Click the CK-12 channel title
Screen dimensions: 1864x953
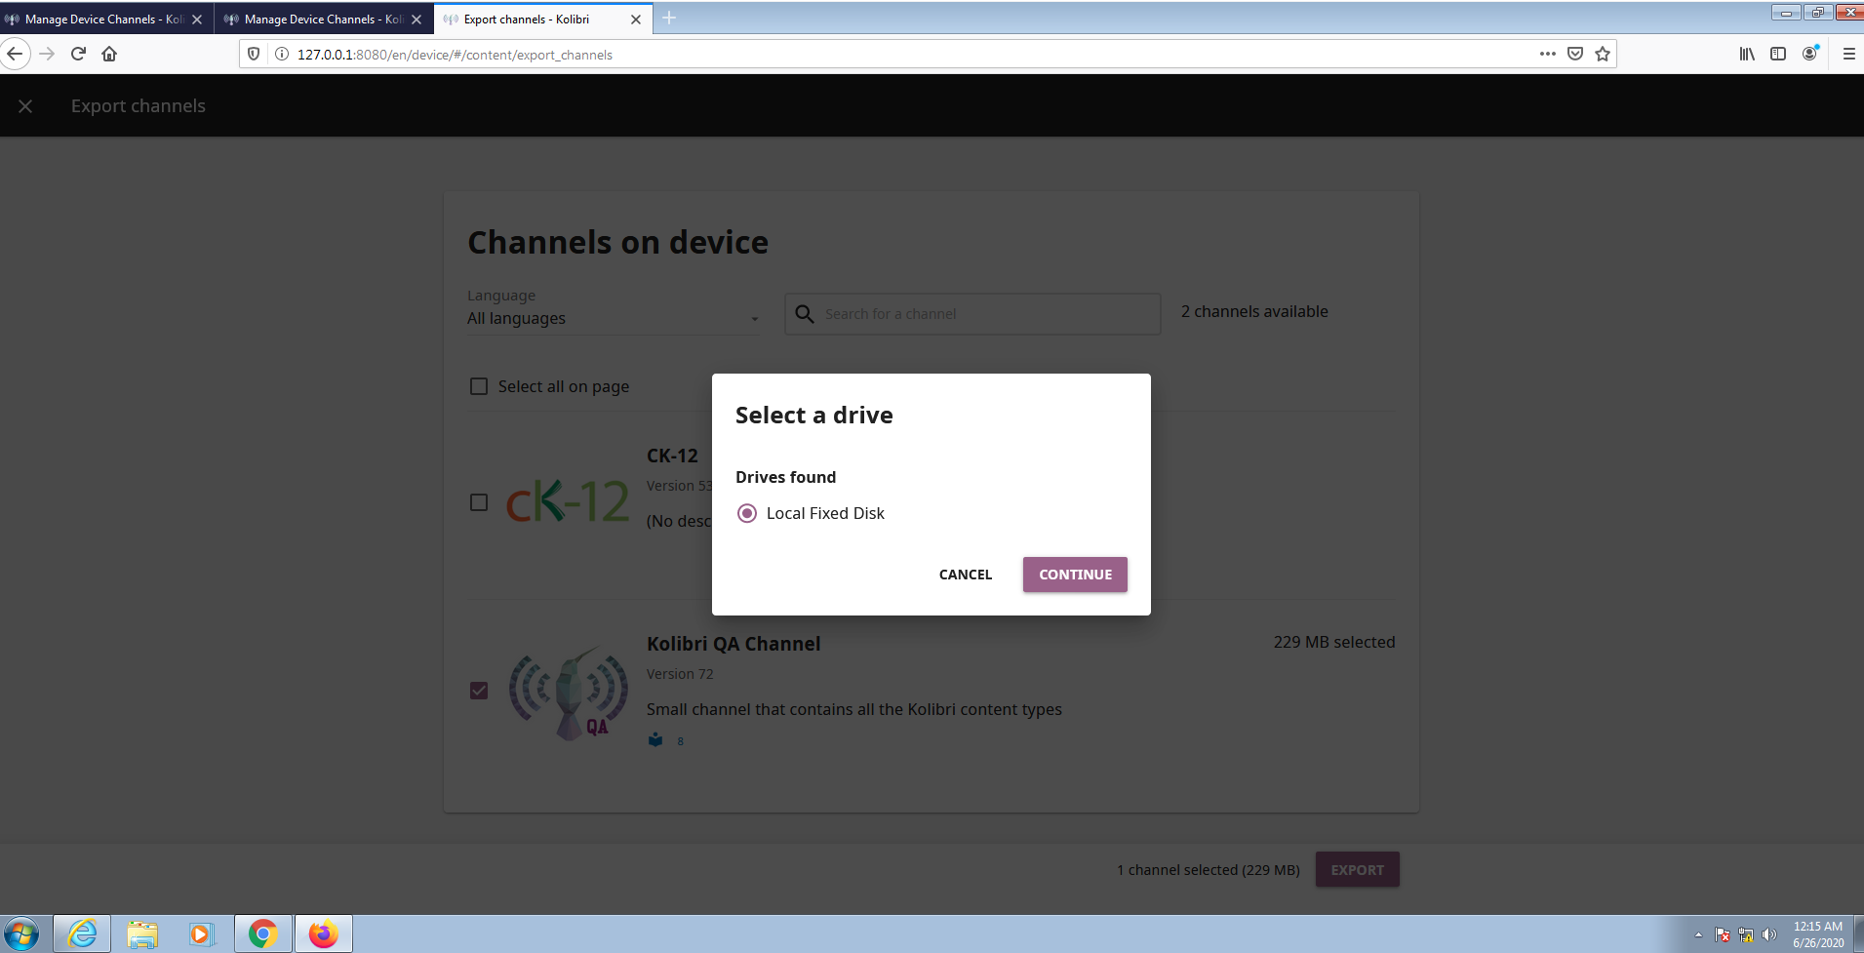coord(672,456)
